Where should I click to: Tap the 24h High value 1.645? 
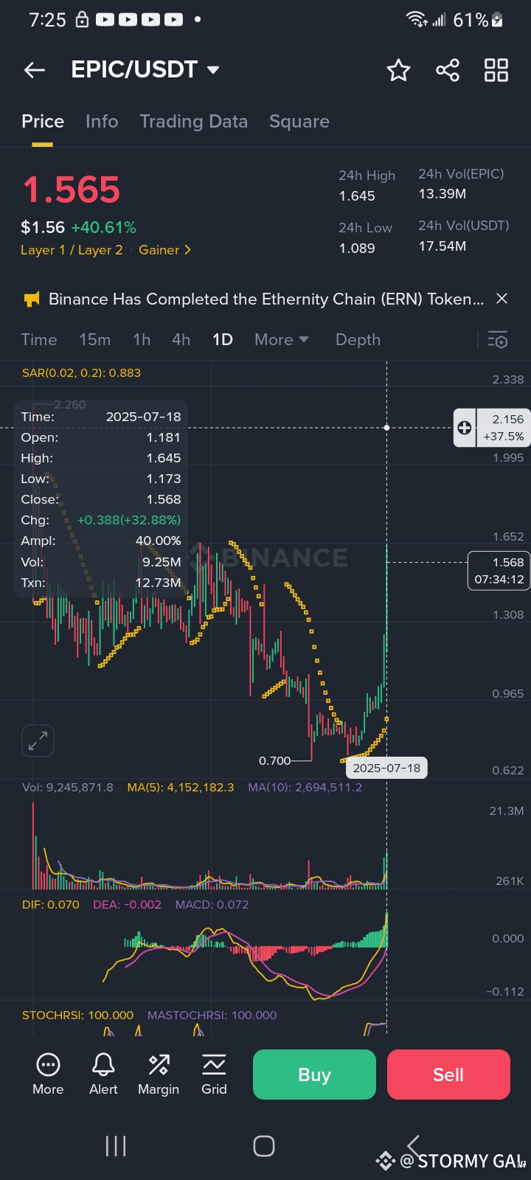point(357,196)
